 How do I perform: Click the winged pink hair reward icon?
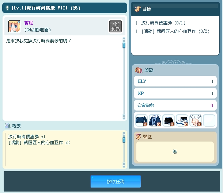[x=196, y=120]
